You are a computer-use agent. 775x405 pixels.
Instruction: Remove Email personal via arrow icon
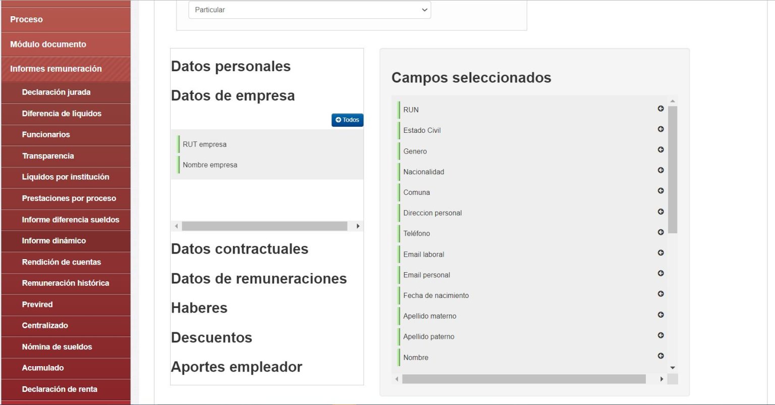pos(660,274)
